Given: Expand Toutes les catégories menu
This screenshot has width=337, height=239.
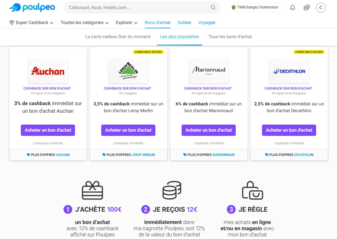Looking at the screenshot, I should click(x=85, y=23).
